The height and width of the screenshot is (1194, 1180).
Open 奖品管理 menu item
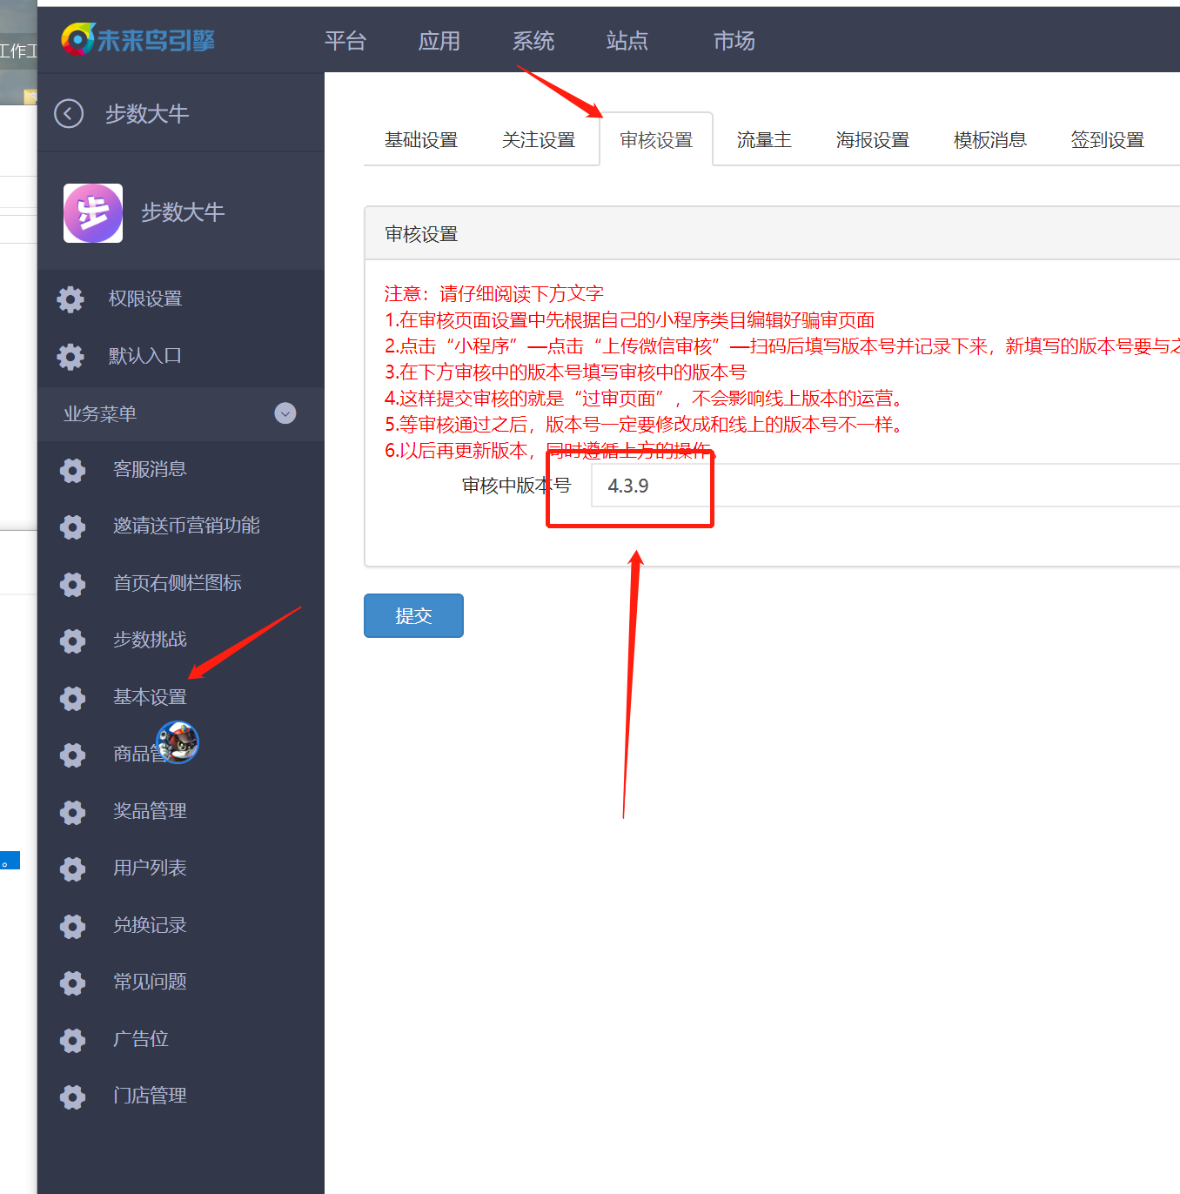150,811
